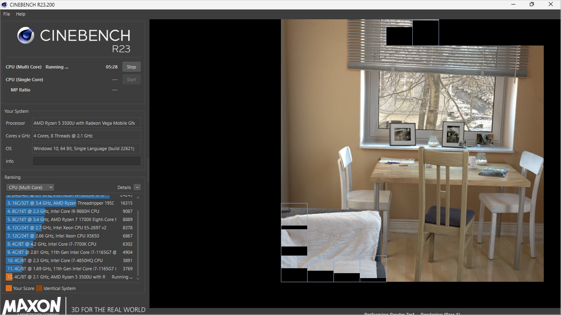The image size is (561, 315).
Task: Stop the CPU Multi Core test
Action: (x=131, y=67)
